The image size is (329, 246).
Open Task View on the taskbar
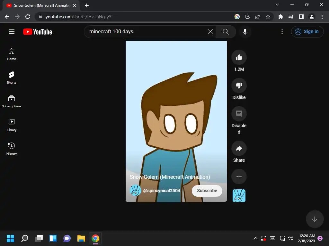(x=39, y=238)
